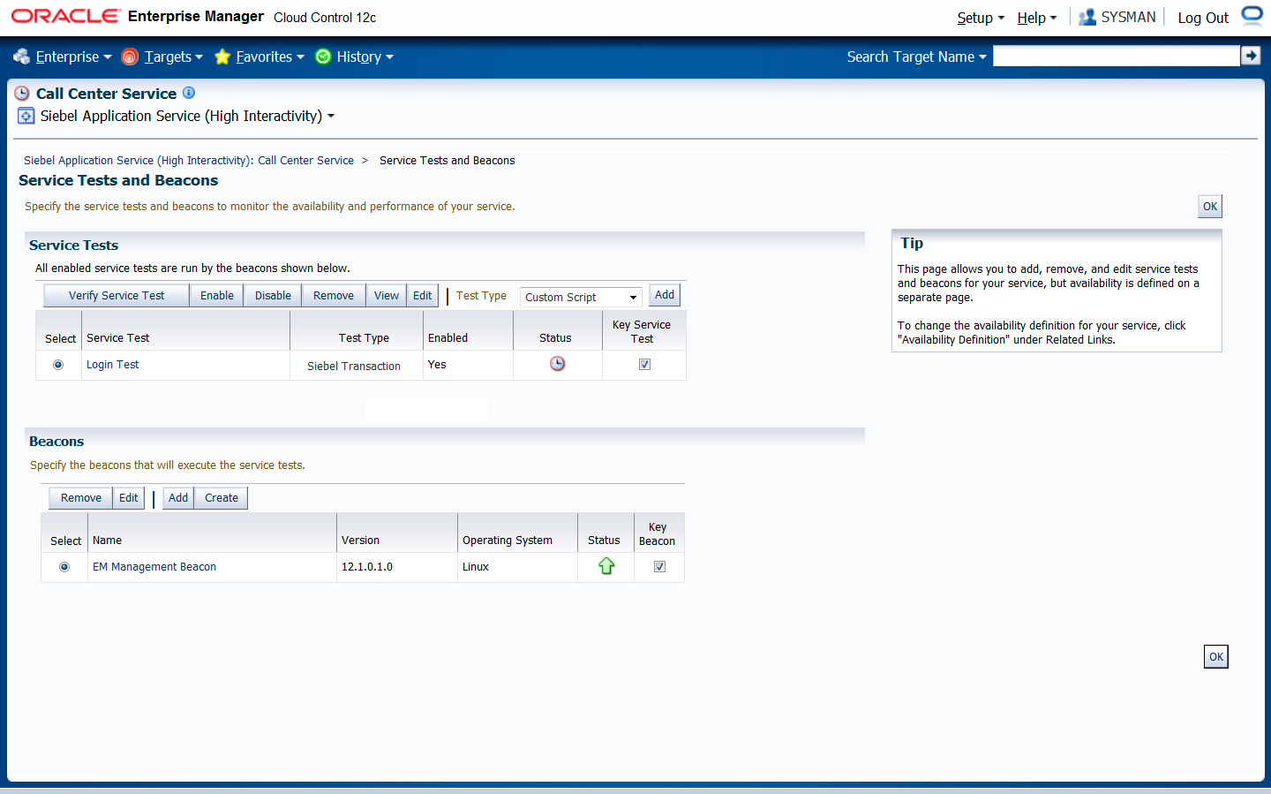Image resolution: width=1271 pixels, height=794 pixels.
Task: Toggle the EM Management Beacon Key Beacon checkbox
Action: pos(659,567)
